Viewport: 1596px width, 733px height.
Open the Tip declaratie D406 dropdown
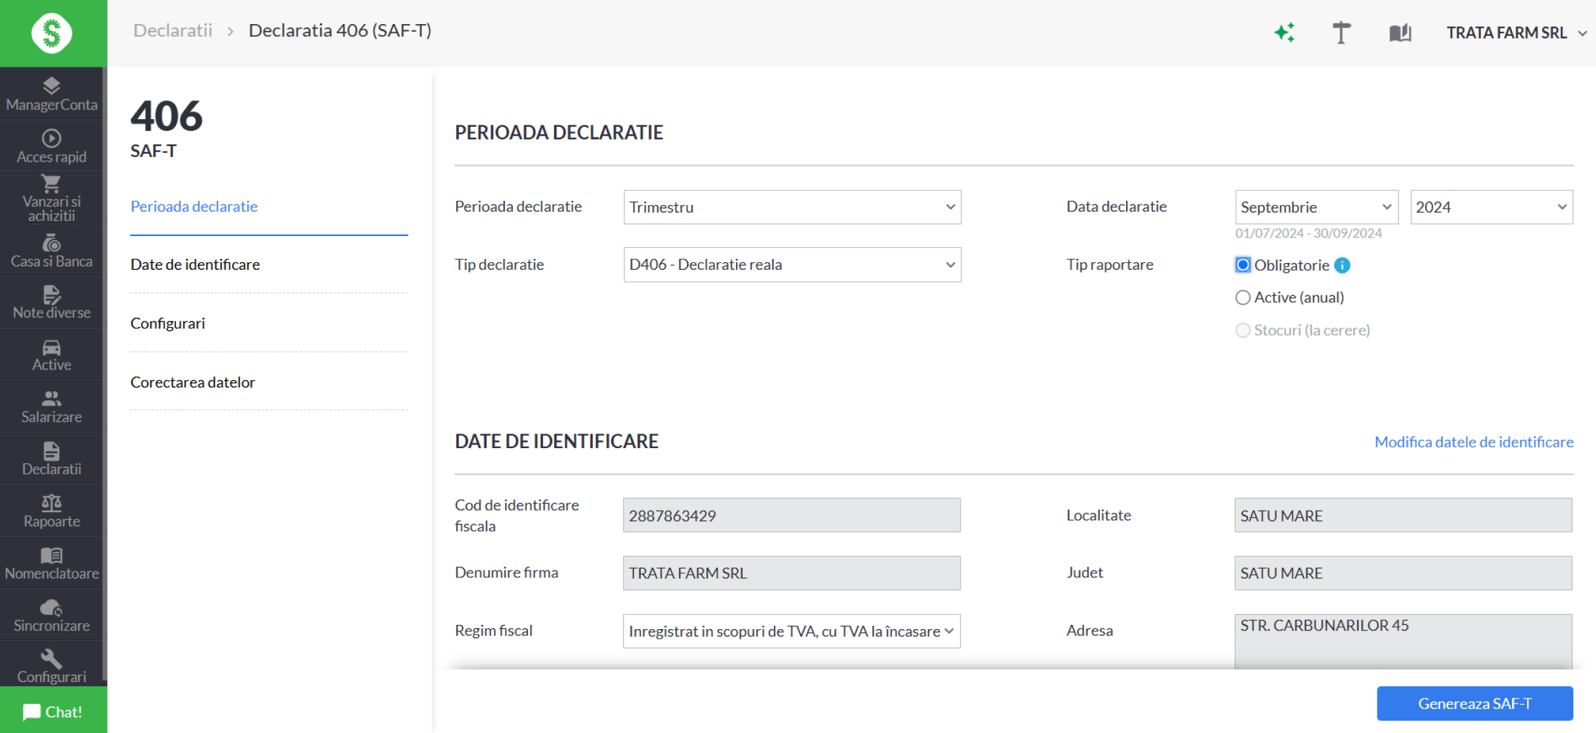[x=792, y=265]
